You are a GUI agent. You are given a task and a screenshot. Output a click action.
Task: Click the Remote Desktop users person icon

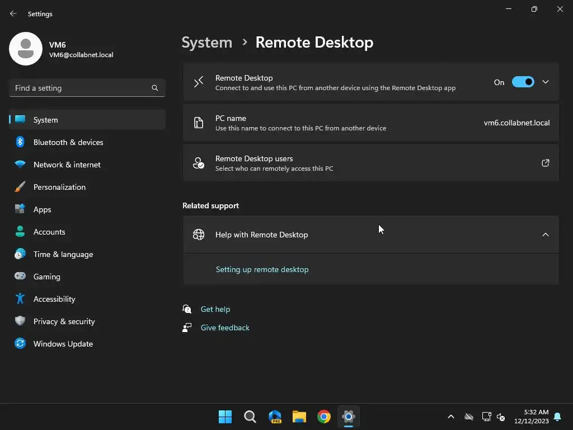[199, 163]
